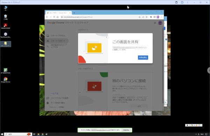Viewport: 210px width, 136px height.
Task: Toggle the browser side panel icon
Action: (x=154, y=17)
